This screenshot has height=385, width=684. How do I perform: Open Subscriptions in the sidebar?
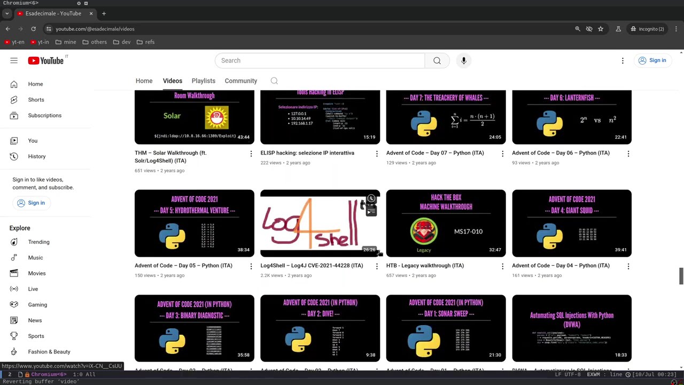(x=45, y=115)
